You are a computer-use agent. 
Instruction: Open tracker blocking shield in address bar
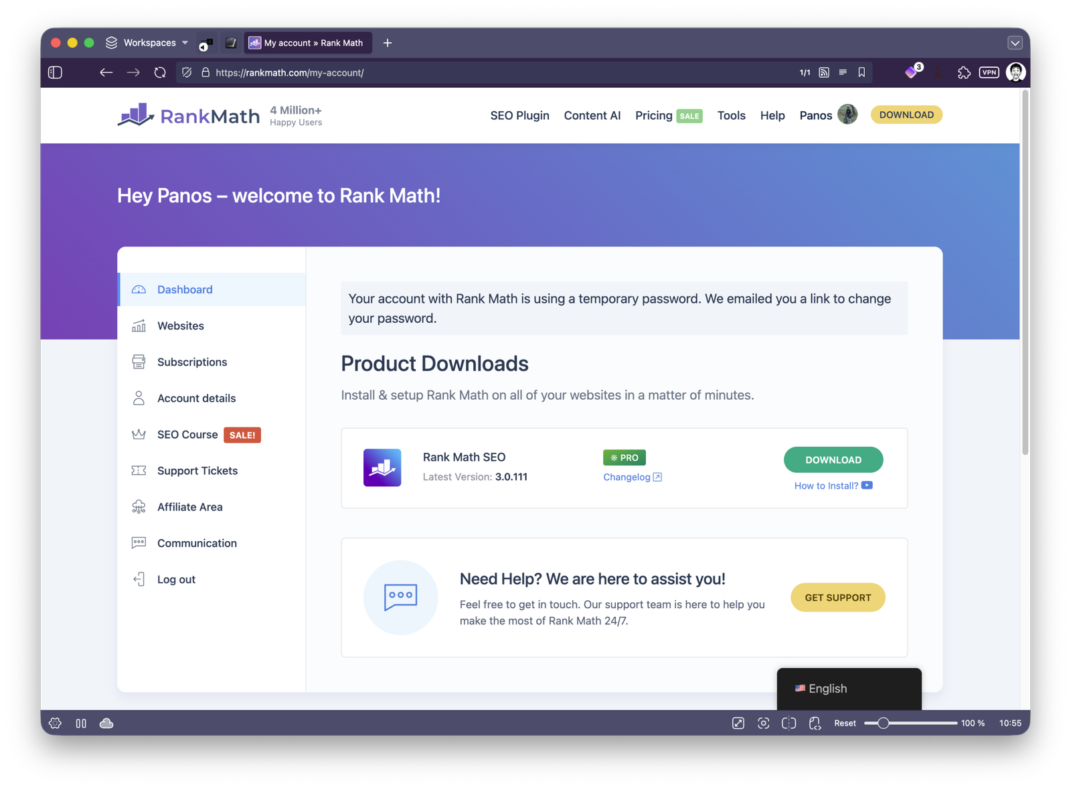tap(187, 72)
